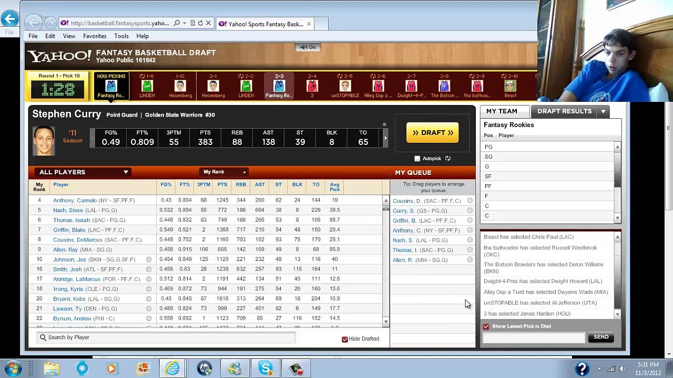Open the File menu
673x378 pixels.
tap(33, 36)
